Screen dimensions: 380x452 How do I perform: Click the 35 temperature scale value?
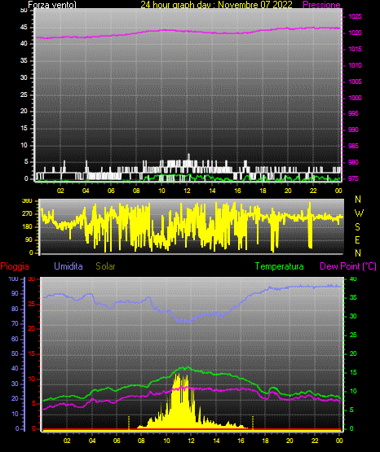tap(353, 297)
